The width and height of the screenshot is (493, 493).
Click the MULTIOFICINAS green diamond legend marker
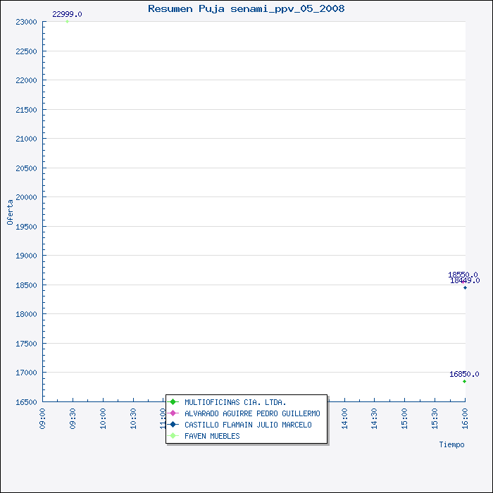point(173,402)
